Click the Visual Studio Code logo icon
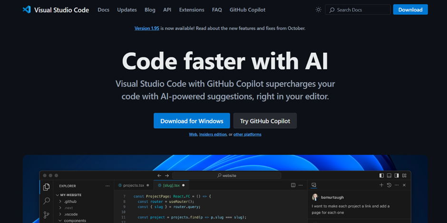447x223 pixels. (27, 10)
